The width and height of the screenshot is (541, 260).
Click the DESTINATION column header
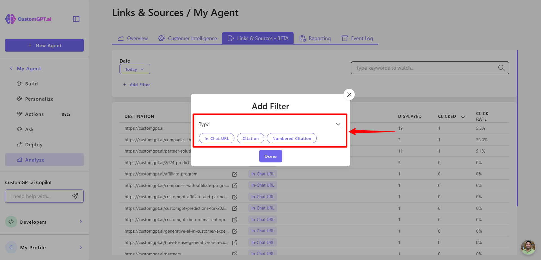(139, 116)
